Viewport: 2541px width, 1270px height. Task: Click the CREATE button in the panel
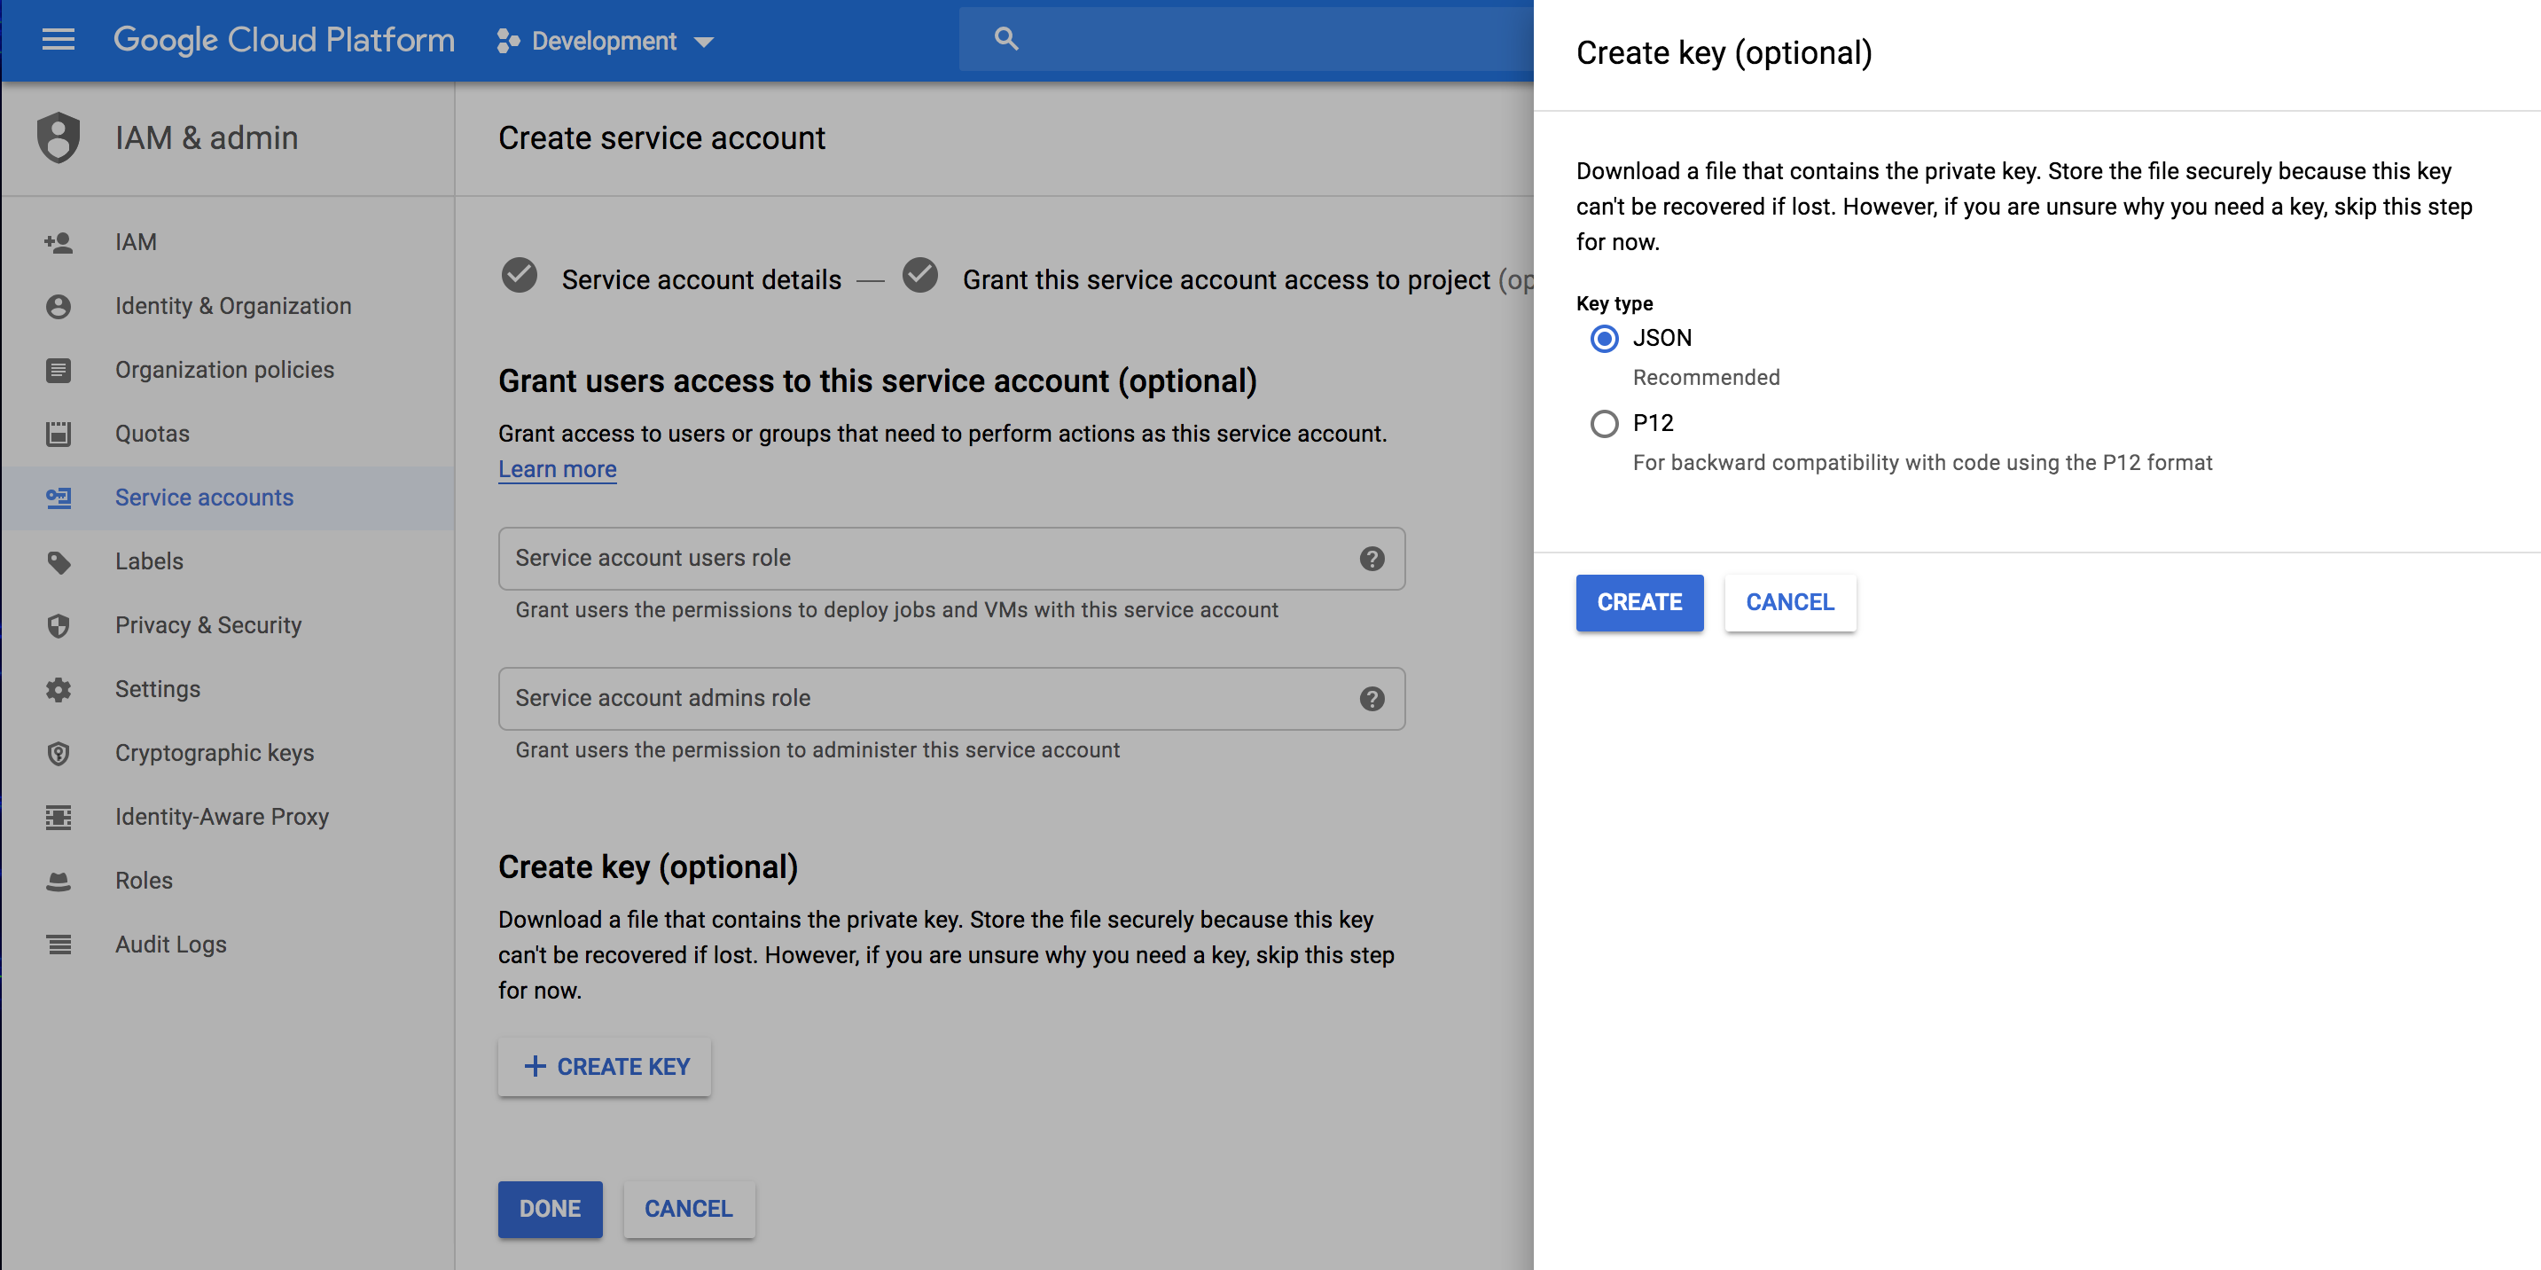coord(1638,602)
